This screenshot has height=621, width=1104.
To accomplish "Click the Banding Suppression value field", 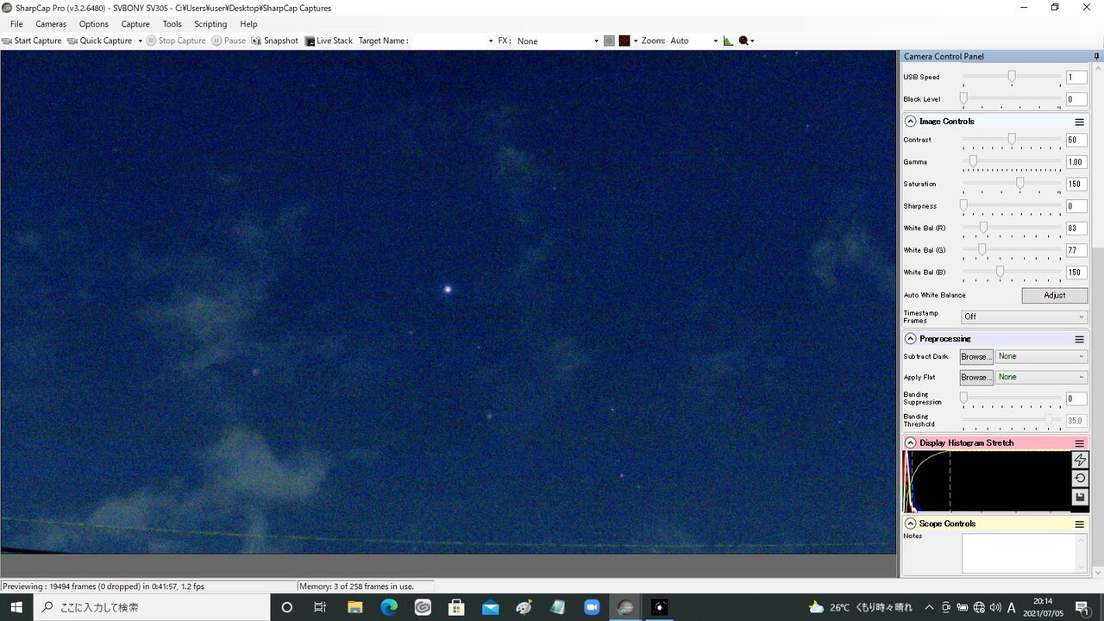I will [x=1076, y=398].
